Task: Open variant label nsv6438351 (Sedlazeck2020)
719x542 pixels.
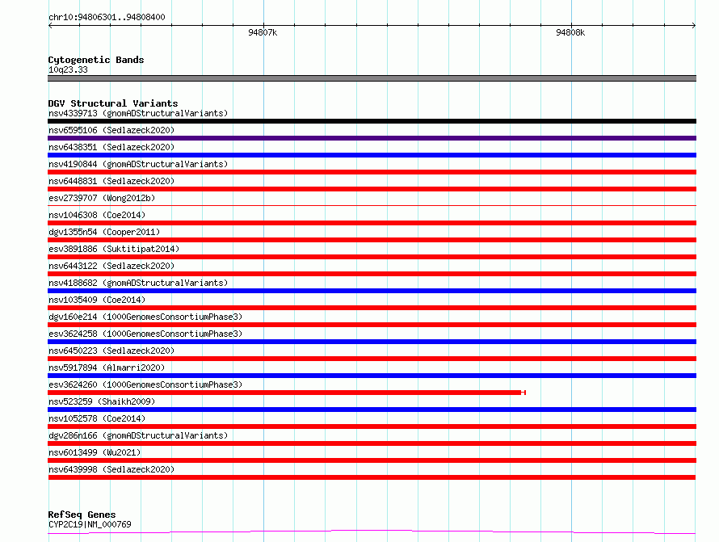Action: (111, 147)
